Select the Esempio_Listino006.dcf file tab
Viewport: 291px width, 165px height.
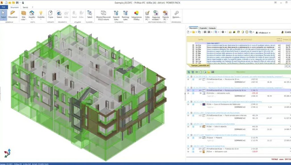coord(200,65)
